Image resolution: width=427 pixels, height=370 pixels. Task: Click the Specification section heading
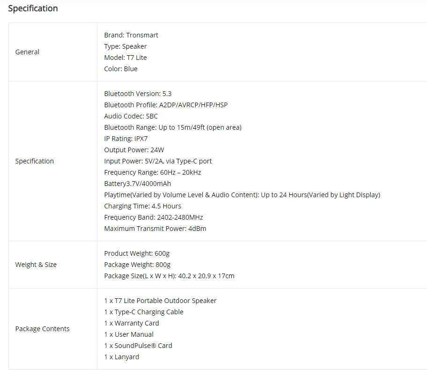33,8
